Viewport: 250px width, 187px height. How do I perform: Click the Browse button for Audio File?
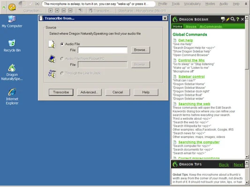(141, 50)
